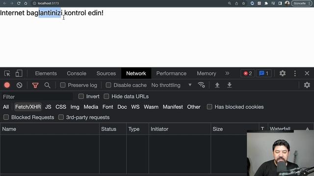Image resolution: width=314 pixels, height=176 pixels.
Task: Open DevTools settings gear
Action: click(283, 73)
